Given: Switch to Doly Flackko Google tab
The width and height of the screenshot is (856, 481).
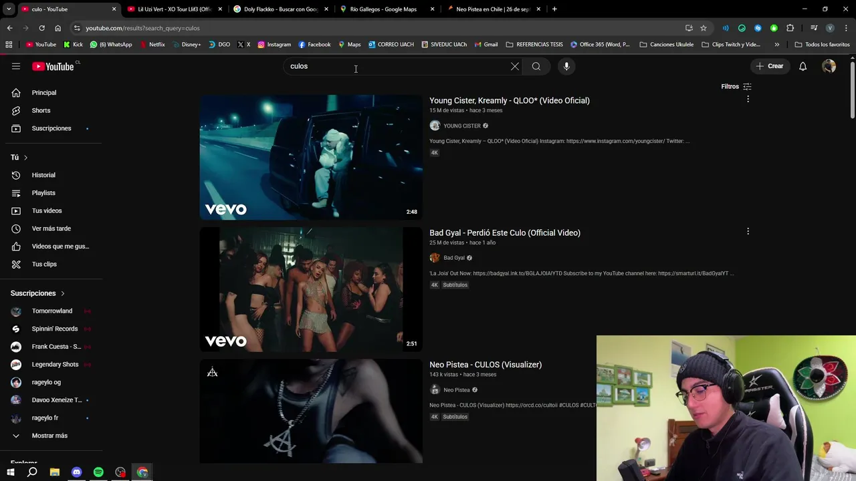Looking at the screenshot, I should click(x=281, y=9).
